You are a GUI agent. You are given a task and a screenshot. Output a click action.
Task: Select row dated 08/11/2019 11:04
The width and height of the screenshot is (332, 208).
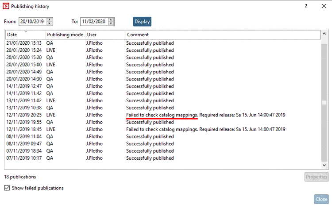point(162,137)
